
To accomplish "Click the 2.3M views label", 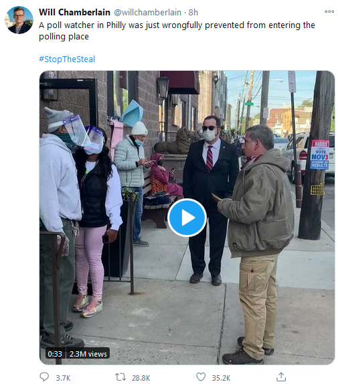I will 88,354.
